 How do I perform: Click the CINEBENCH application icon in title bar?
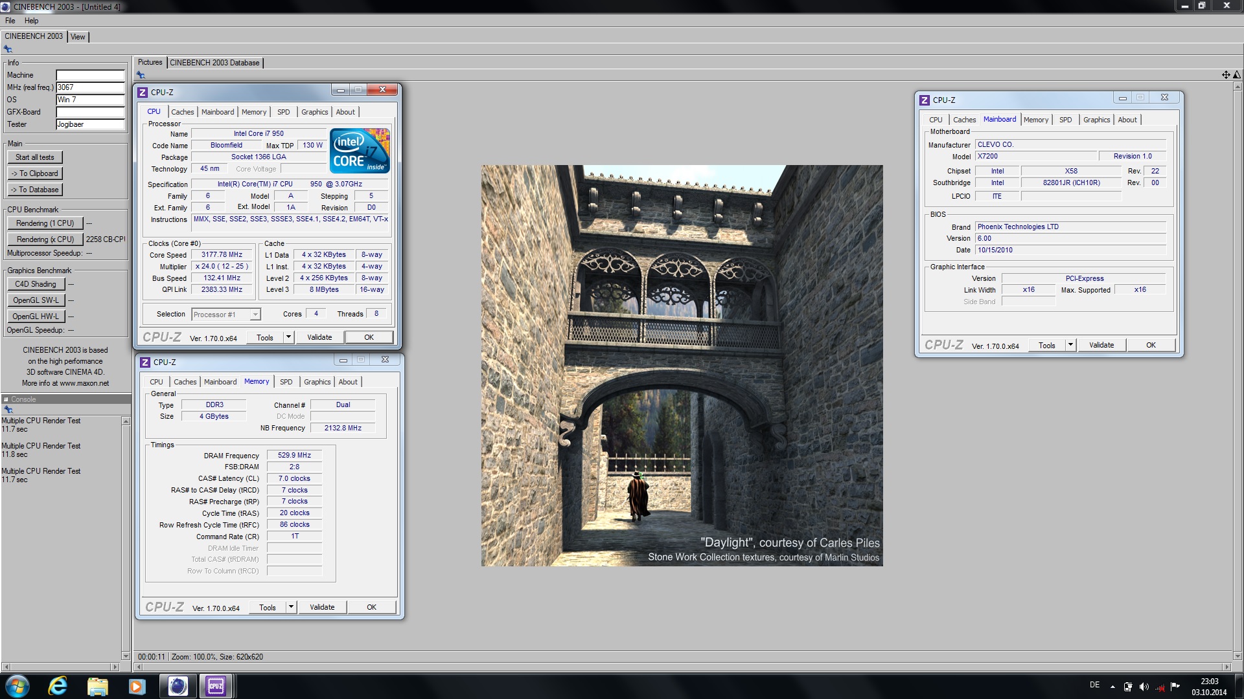click(6, 6)
